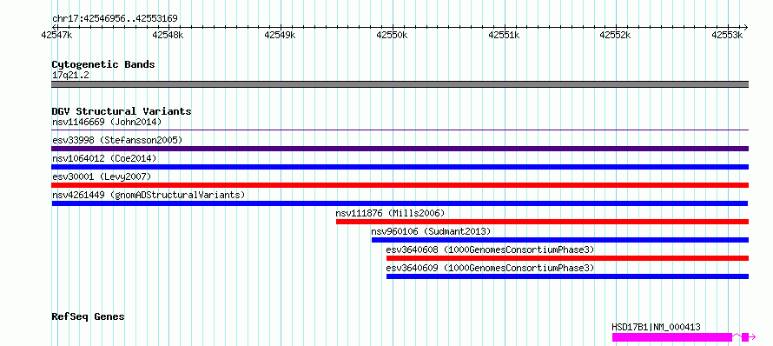Open the nsv960106 (Sudmant2013) variant label
This screenshot has height=346, width=773.
[x=431, y=231]
